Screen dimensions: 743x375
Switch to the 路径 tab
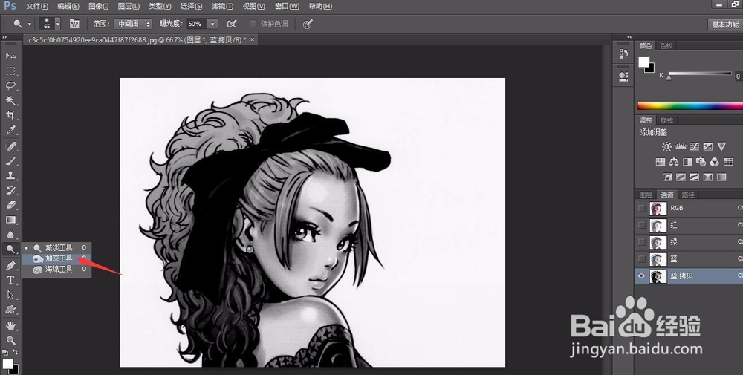point(688,195)
